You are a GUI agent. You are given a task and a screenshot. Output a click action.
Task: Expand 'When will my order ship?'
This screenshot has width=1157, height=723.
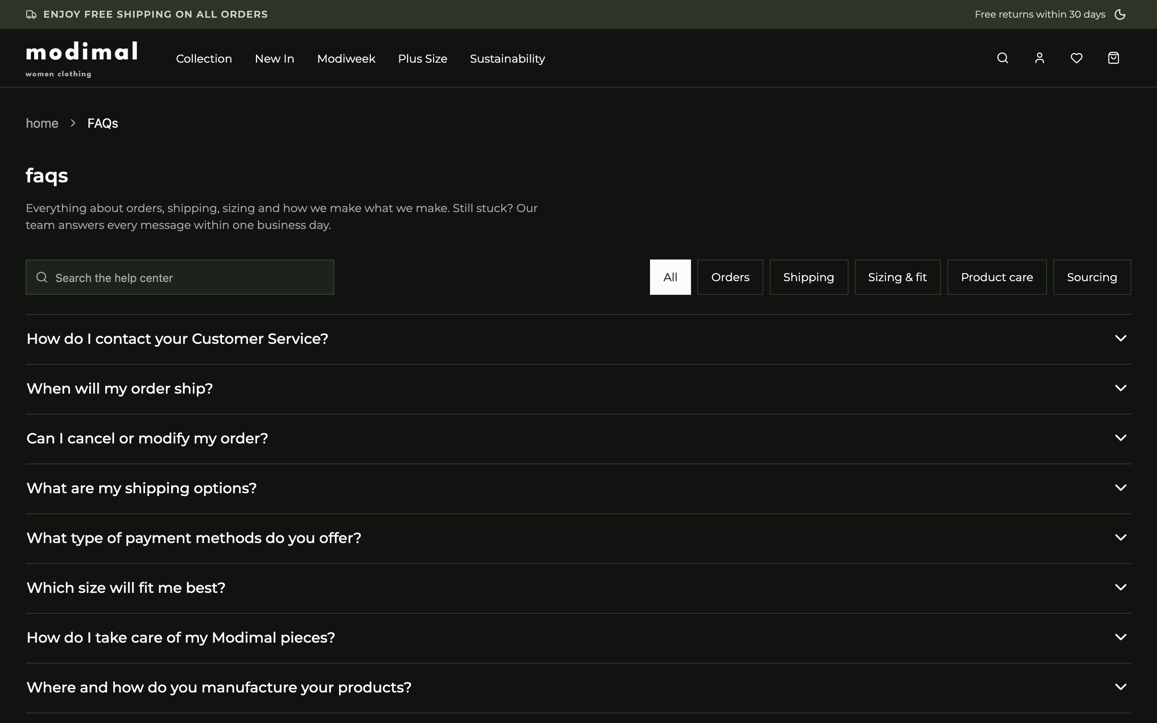[578, 389]
